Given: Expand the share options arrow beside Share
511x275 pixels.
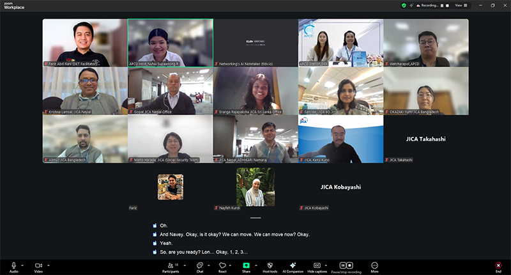Looking at the screenshot, I should (256, 264).
